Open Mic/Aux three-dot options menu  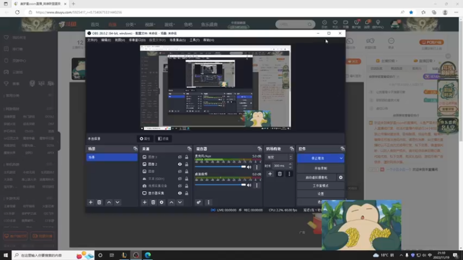tap(256, 167)
